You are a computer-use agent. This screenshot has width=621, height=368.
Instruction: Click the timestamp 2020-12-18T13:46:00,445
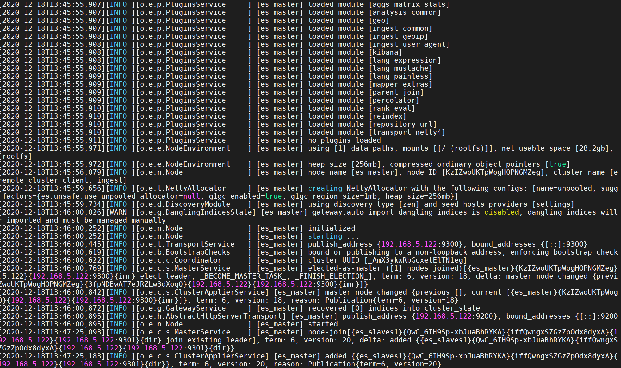pos(52,244)
